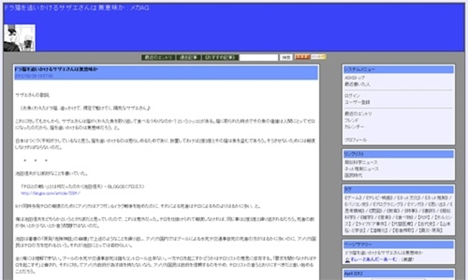The height and width of the screenshot is (280, 468).
Task: Click the ページサマリー panel header
Action: point(398,245)
